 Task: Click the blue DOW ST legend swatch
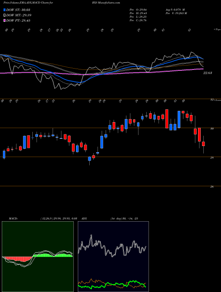pyautogui.click(x=4, y=10)
